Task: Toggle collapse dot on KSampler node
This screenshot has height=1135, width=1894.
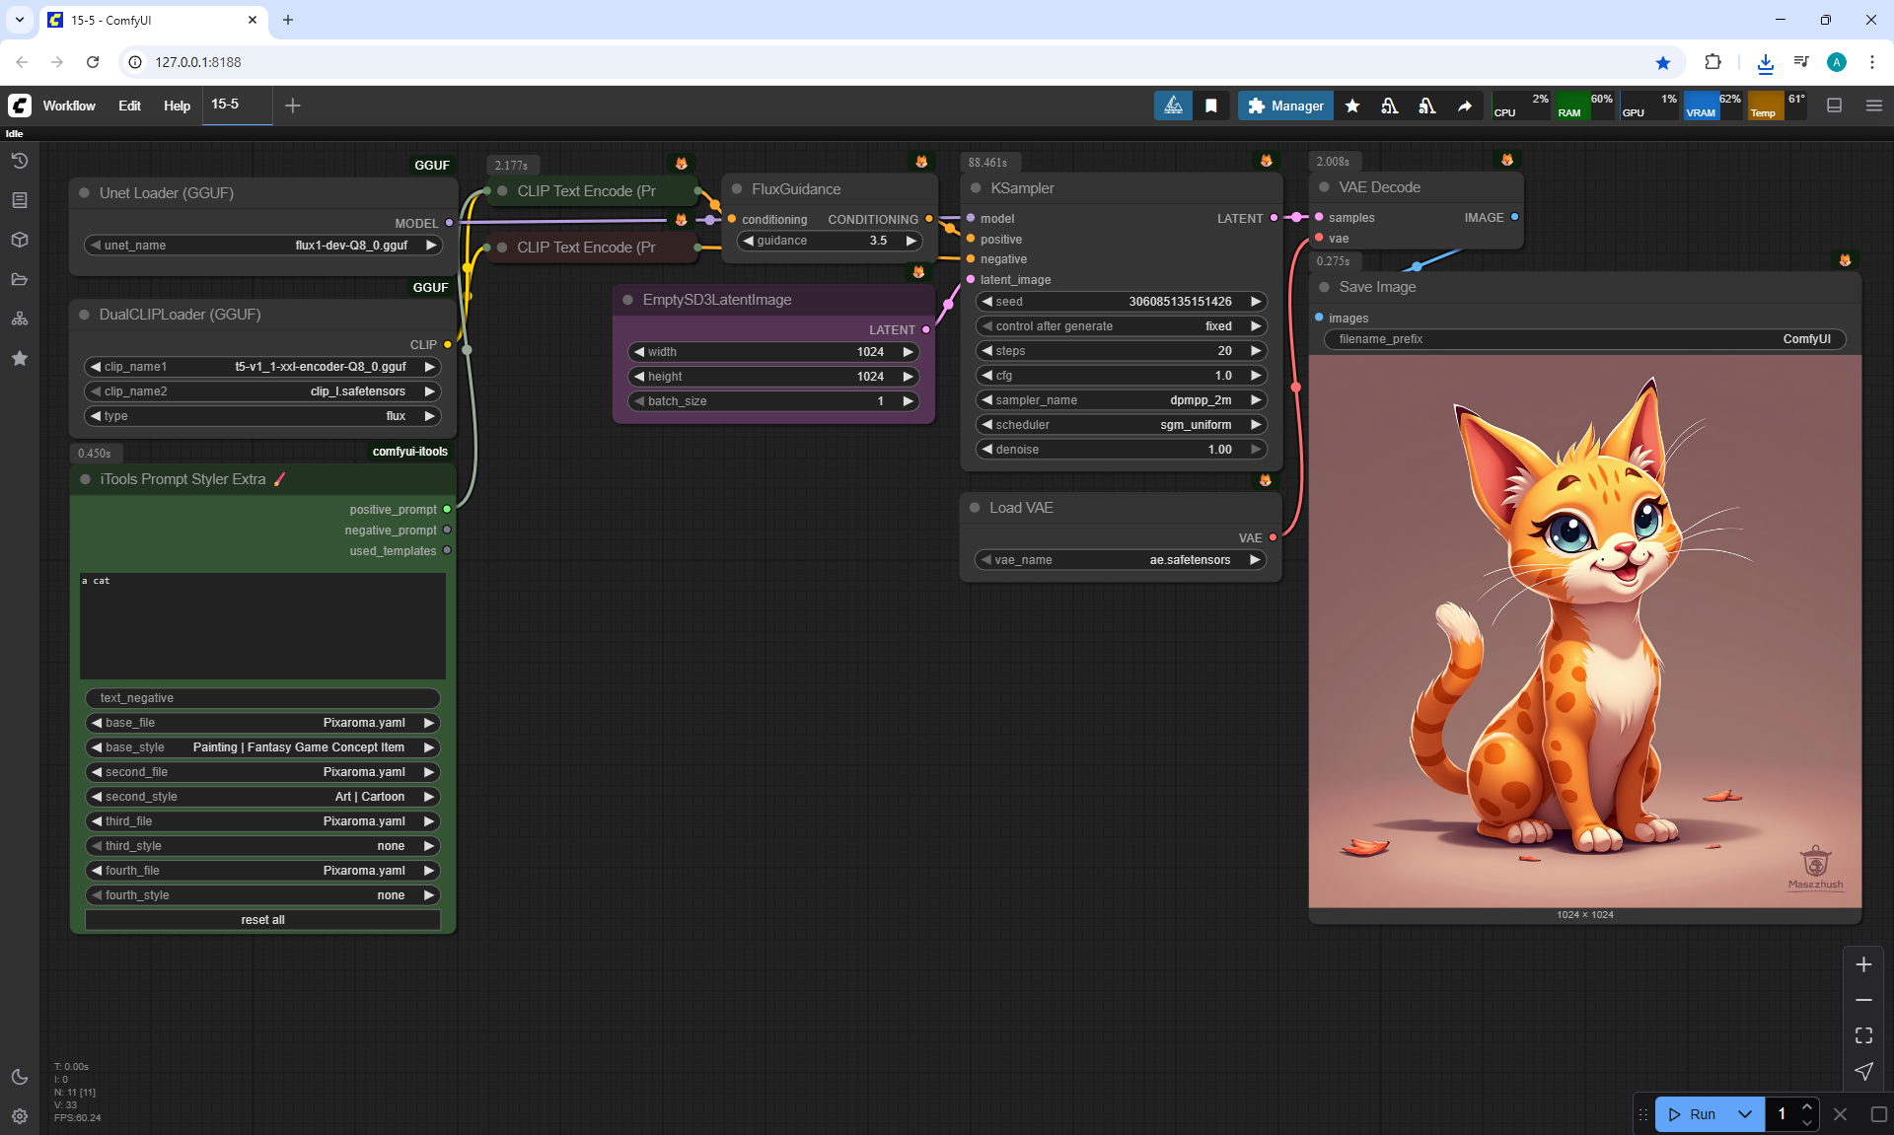Action: (976, 188)
